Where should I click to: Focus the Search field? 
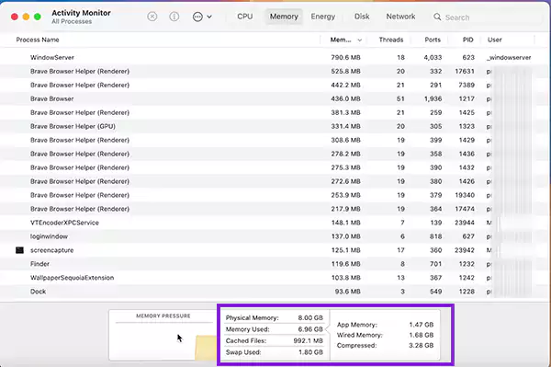tap(487, 17)
